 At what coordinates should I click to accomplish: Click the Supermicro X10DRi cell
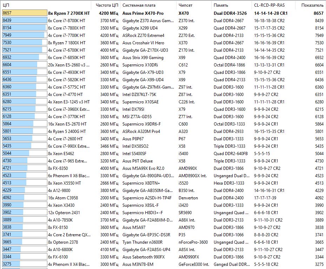coord(140,65)
